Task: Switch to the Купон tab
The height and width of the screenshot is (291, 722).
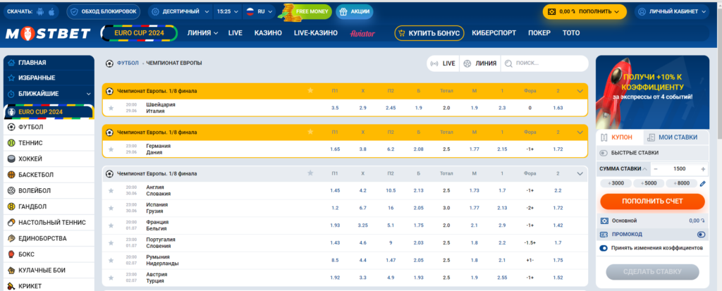Action: (618, 137)
